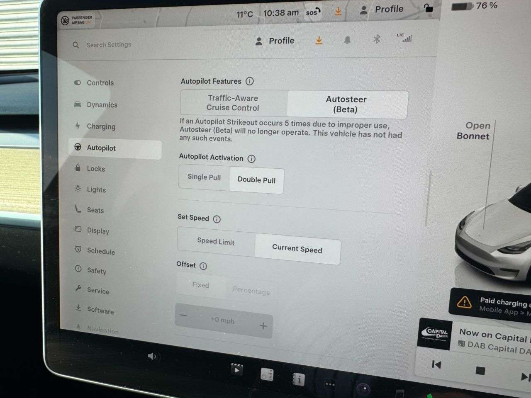This screenshot has width=531, height=398.
Task: Tap the volume speaker control at bottom
Action: pos(153,356)
